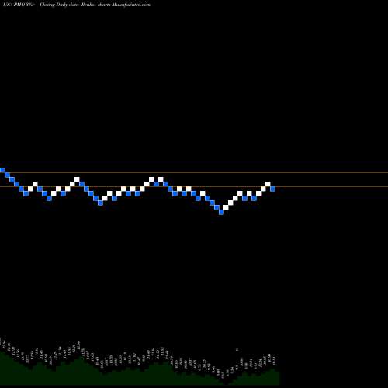The height and width of the screenshot is (388, 388).
Task: Select the white brick just before the final blue brick
Action: 268,184
